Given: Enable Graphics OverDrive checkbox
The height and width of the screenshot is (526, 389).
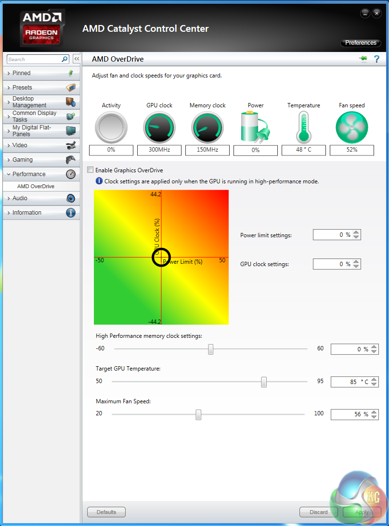Looking at the screenshot, I should (90, 170).
